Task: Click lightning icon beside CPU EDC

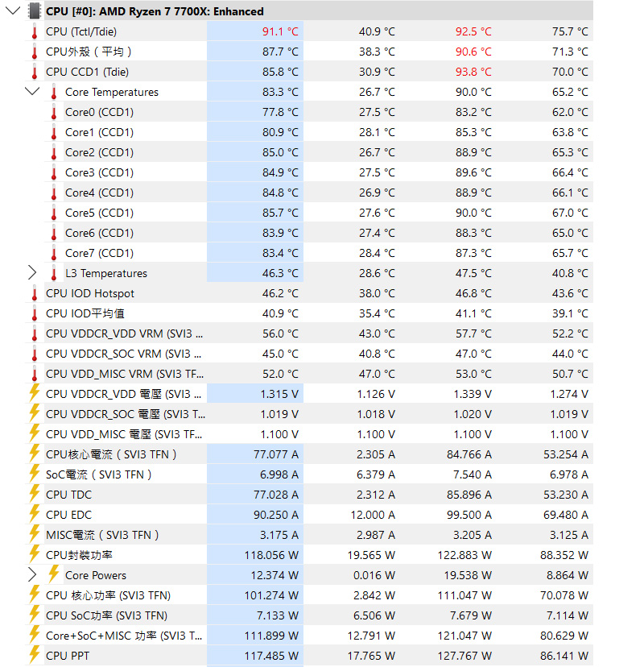Action: point(35,514)
